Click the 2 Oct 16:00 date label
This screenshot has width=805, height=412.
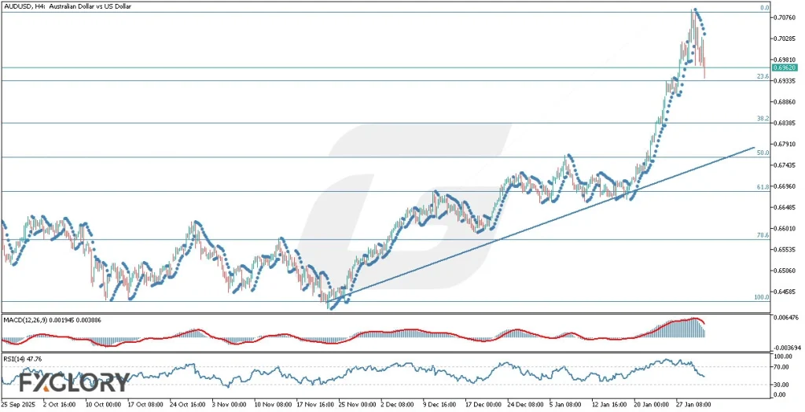click(x=60, y=404)
